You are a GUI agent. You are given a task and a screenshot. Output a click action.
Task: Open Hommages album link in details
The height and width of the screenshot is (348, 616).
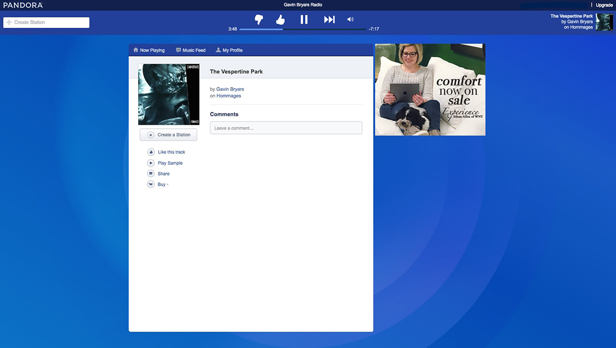(x=228, y=96)
